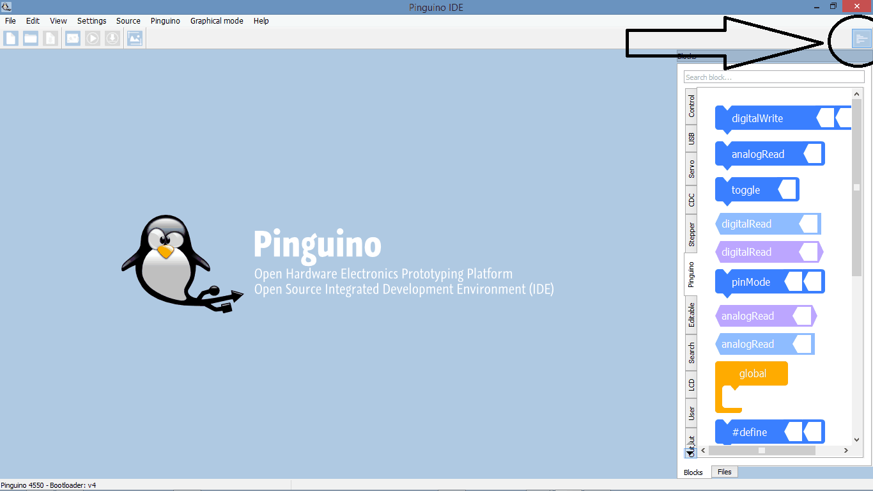
Task: Select the toggle block
Action: pos(746,190)
